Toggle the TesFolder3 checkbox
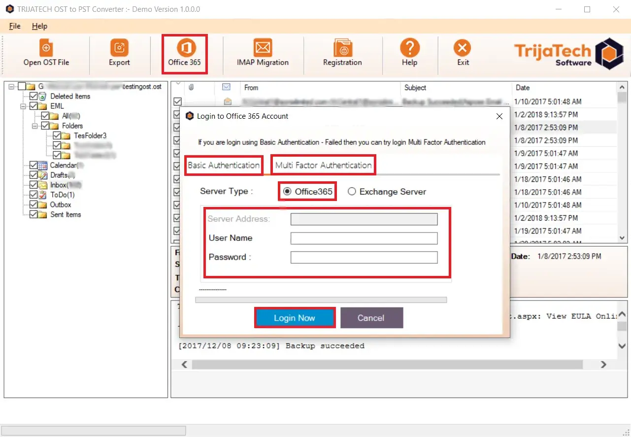The height and width of the screenshot is (437, 631). coord(56,135)
